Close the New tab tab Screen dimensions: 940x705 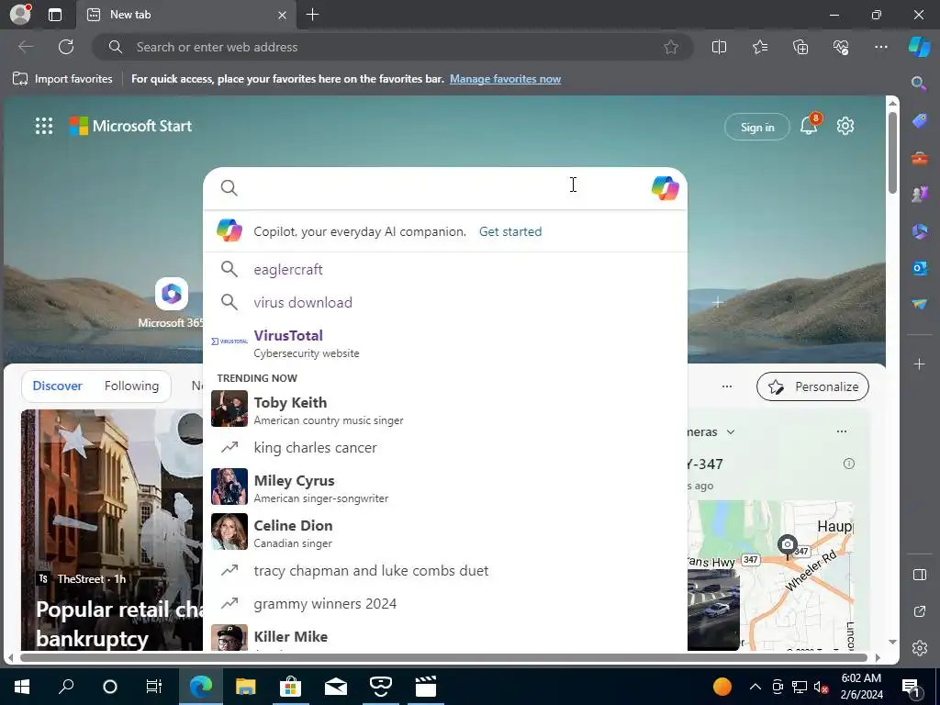(x=282, y=15)
